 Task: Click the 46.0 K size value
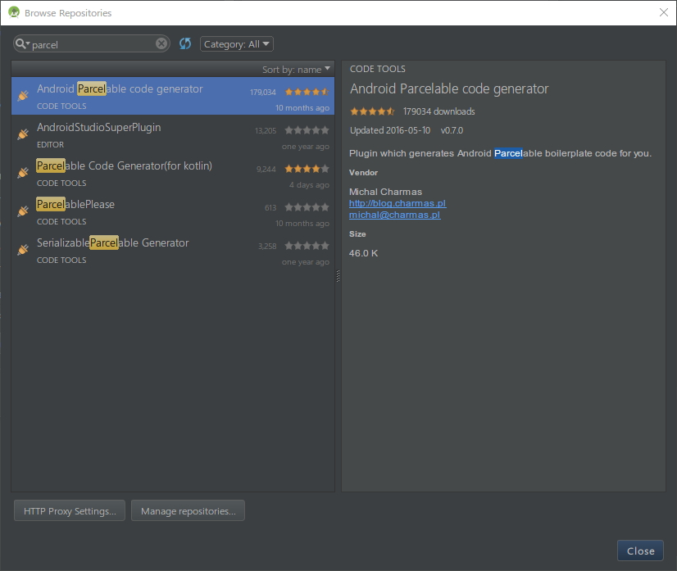[x=363, y=253]
